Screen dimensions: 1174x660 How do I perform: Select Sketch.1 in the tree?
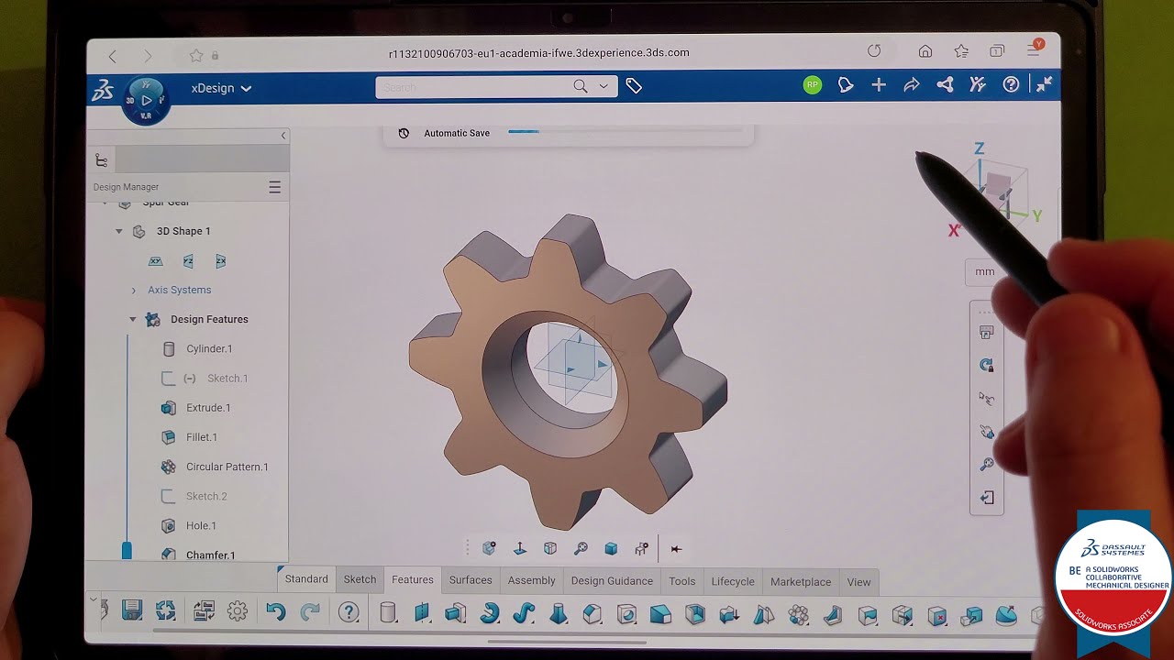point(227,379)
